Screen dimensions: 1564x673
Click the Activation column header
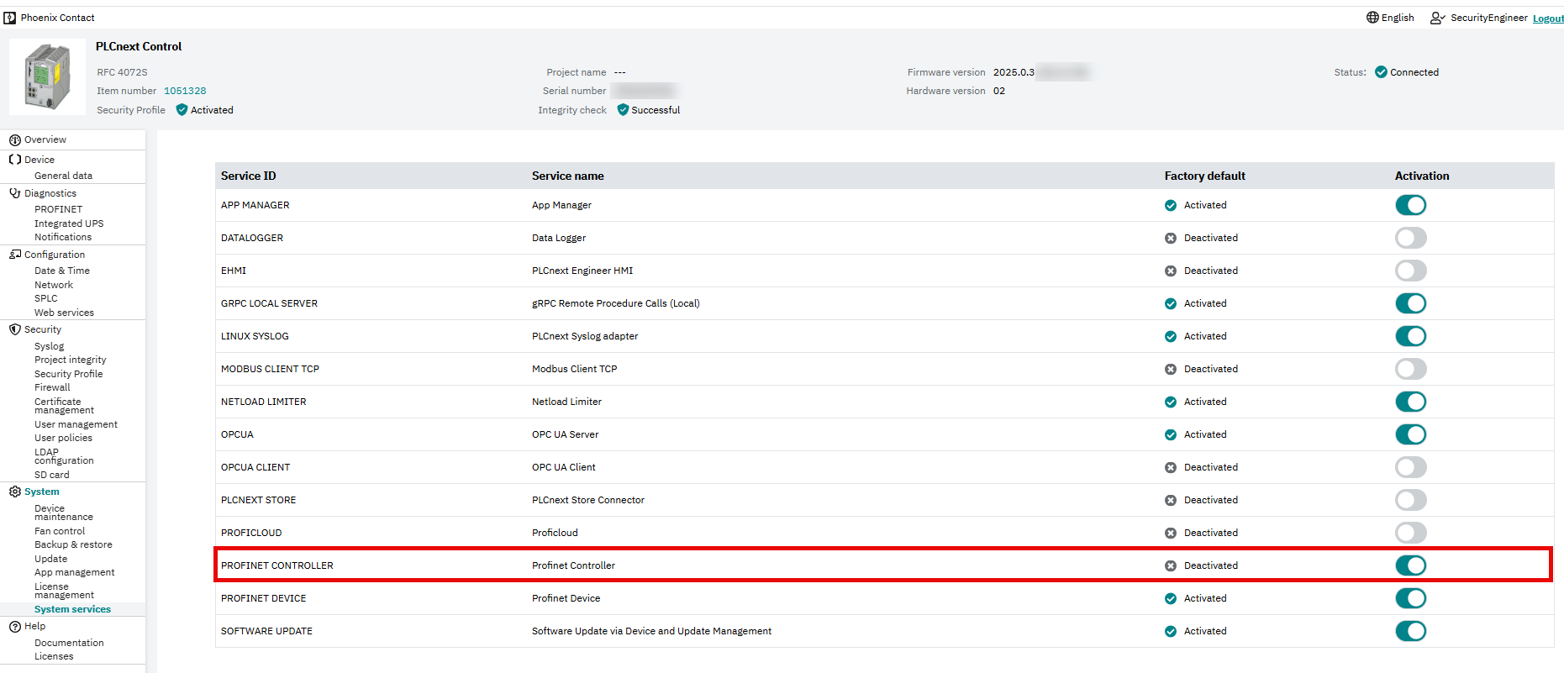(1422, 176)
